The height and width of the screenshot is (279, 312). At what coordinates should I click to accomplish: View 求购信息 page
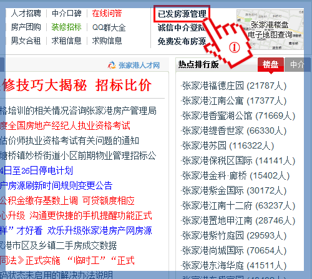[107, 41]
